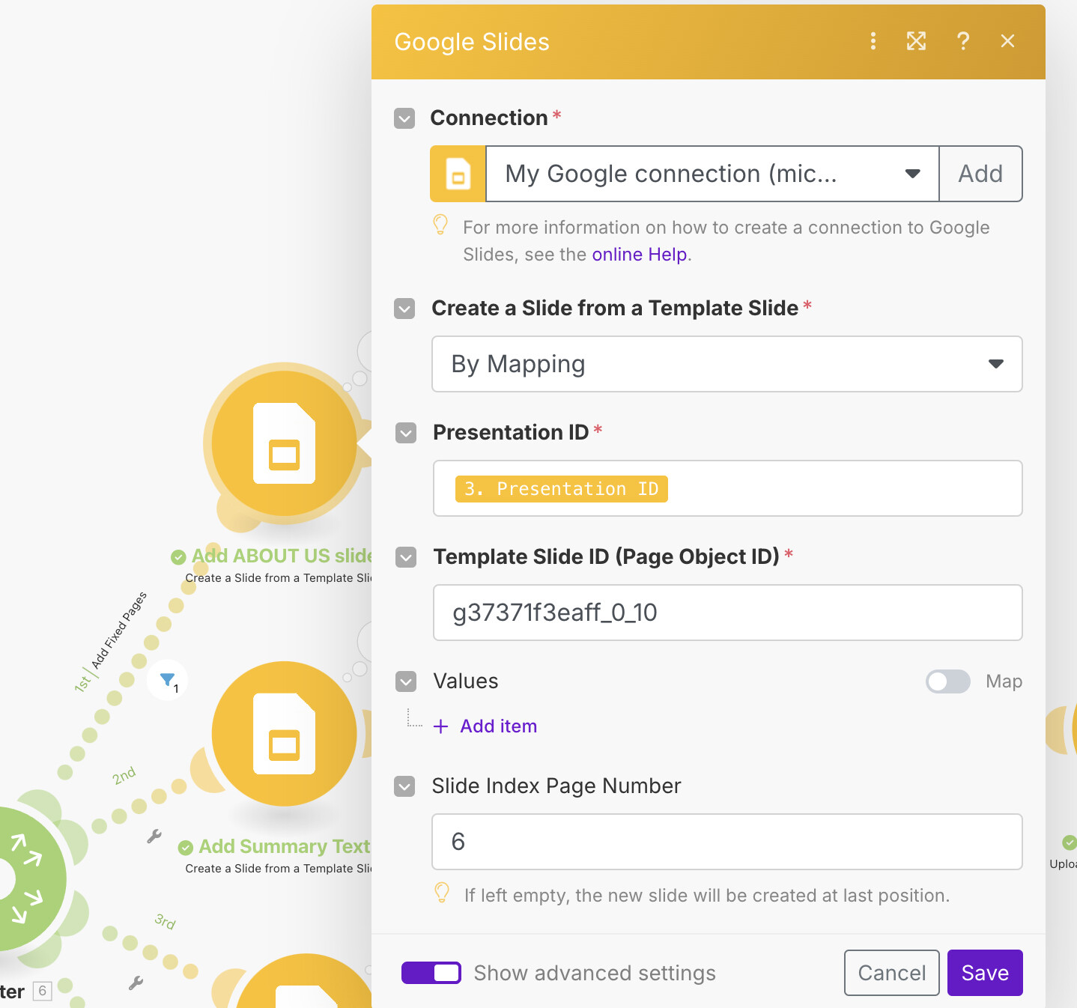1077x1008 pixels.
Task: Click the number 6 badge near router
Action: point(42,991)
